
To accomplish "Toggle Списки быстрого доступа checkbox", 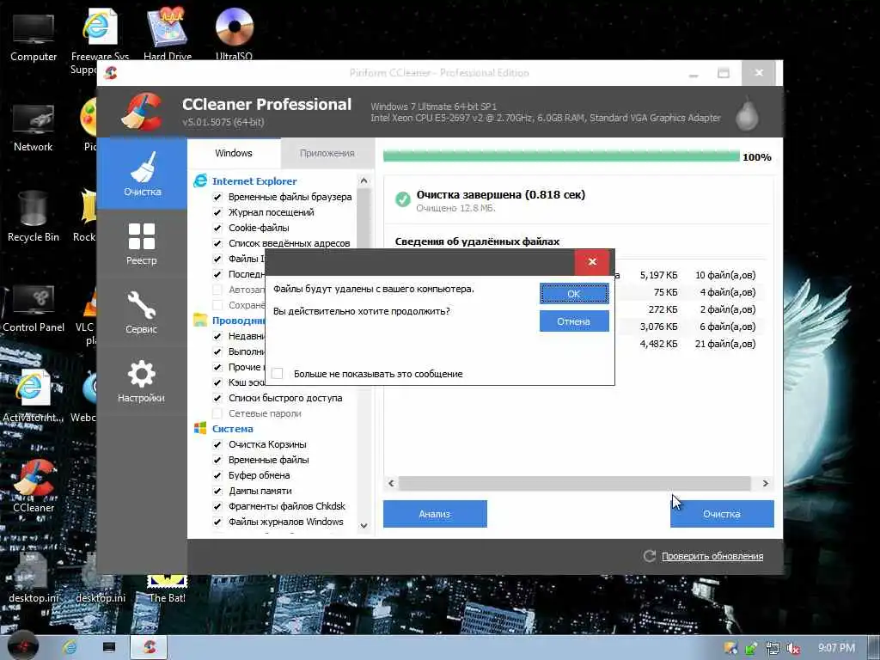I will click(217, 398).
